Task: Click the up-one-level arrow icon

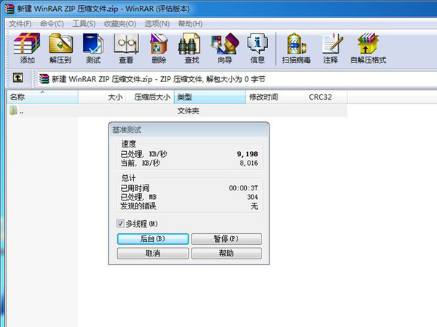Action: [18, 78]
